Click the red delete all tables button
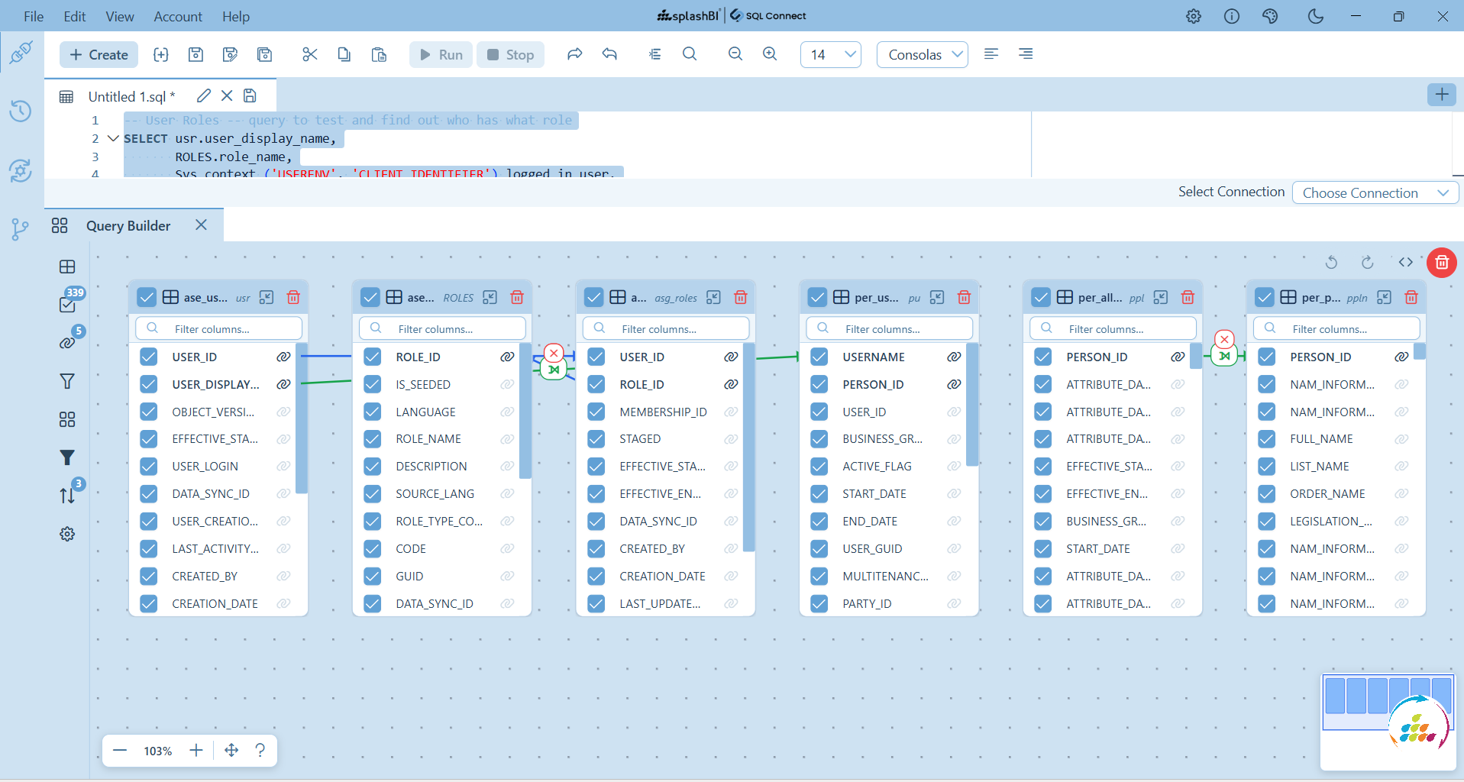This screenshot has height=782, width=1464. [1442, 263]
